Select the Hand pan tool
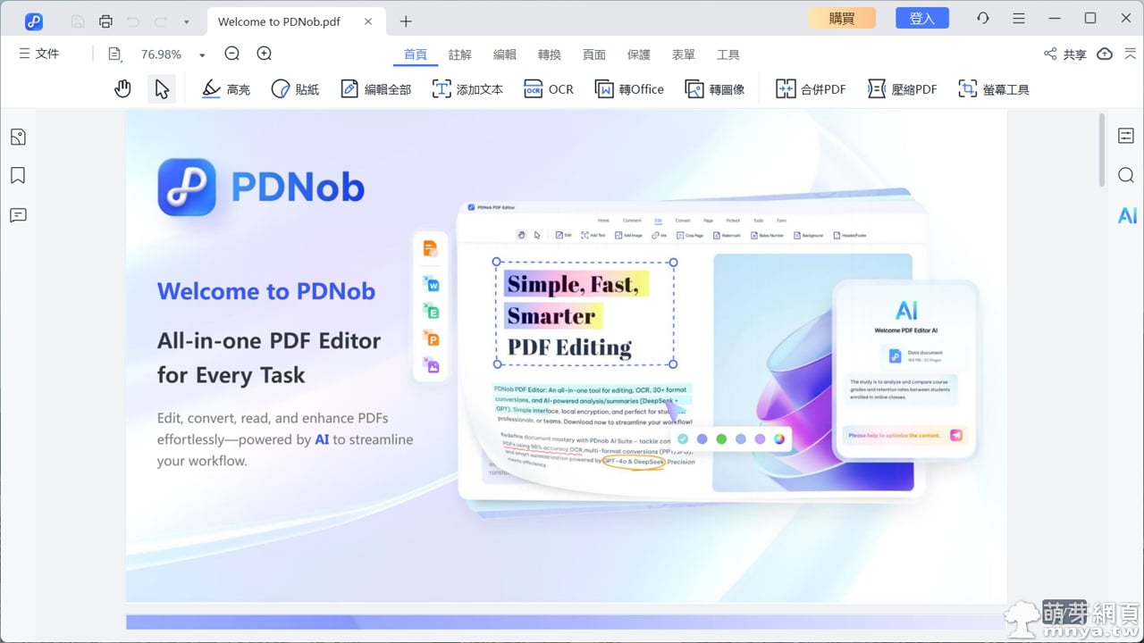This screenshot has width=1144, height=643. pos(122,88)
